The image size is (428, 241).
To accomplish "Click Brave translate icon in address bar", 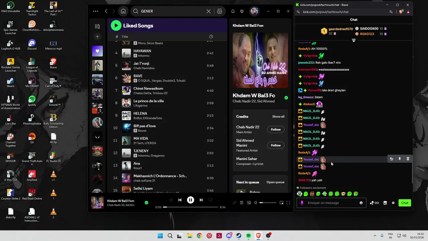I will (391, 12).
